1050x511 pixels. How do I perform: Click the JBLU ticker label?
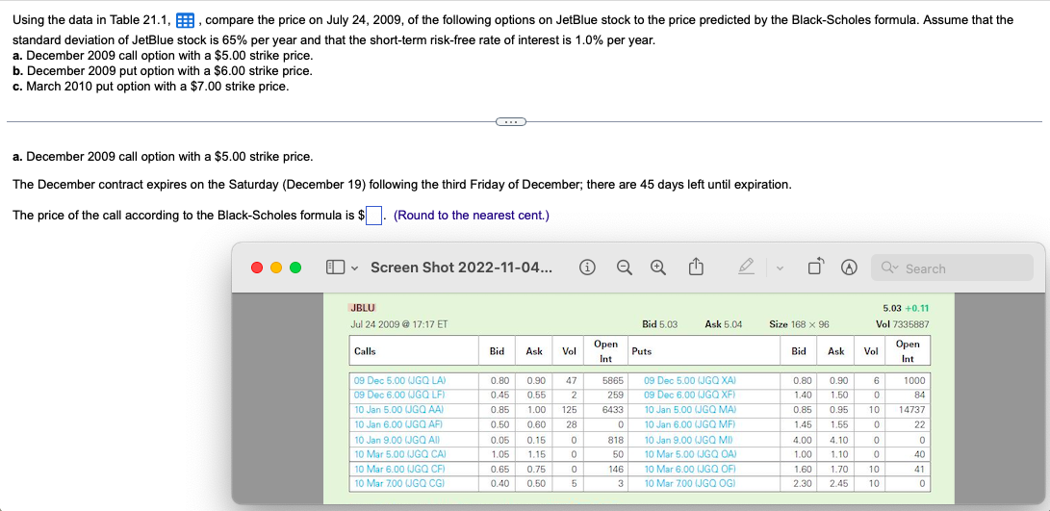(362, 307)
